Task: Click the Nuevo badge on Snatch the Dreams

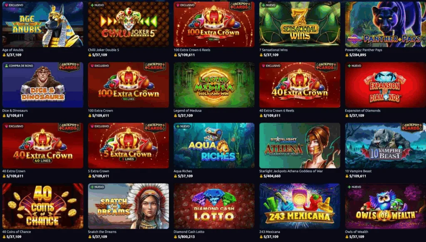Action: tap(97, 187)
